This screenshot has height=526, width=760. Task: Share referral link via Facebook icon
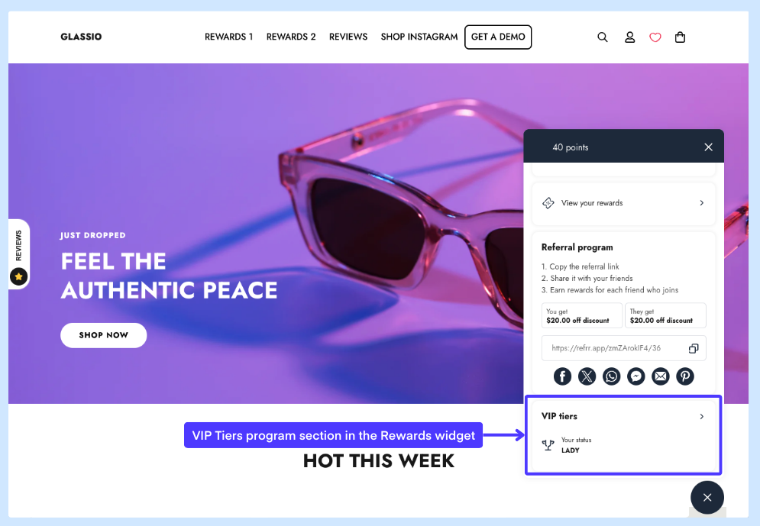tap(562, 376)
